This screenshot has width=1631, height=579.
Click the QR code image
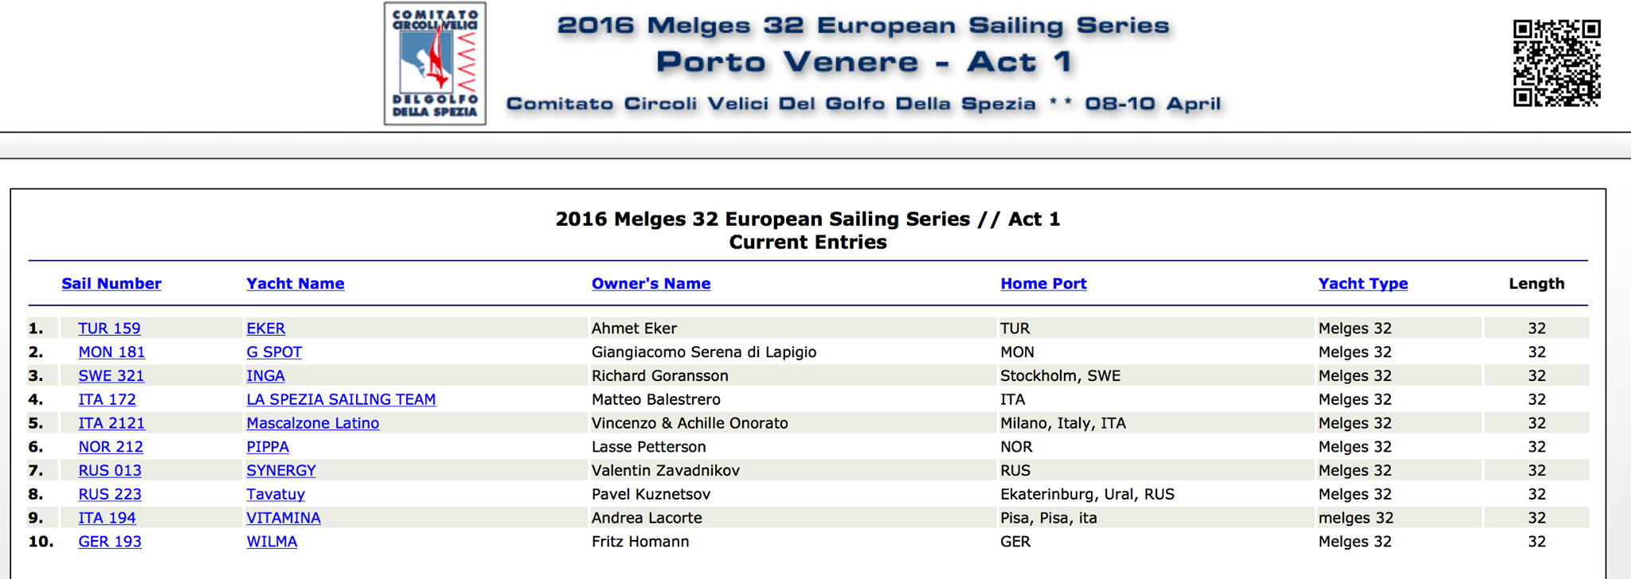point(1557,63)
